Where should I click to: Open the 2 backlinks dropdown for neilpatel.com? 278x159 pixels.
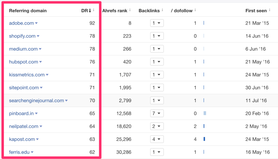(157, 126)
